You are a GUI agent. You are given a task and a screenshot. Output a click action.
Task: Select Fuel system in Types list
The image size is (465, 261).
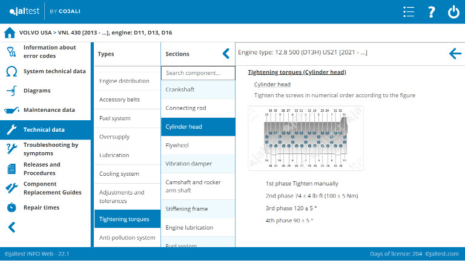pos(127,118)
